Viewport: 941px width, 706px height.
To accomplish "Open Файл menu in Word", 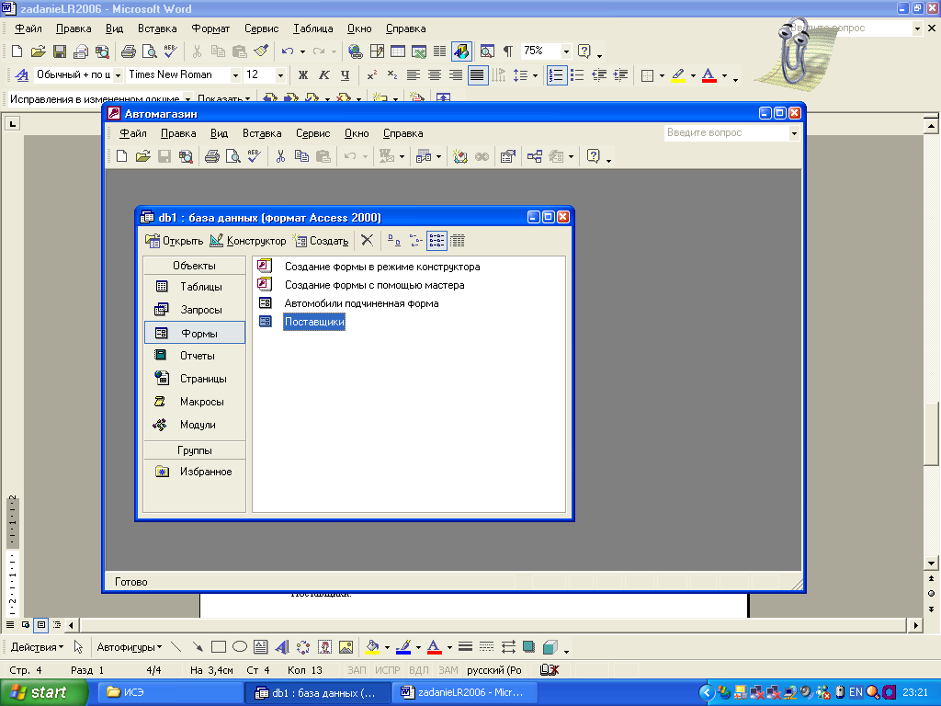I will coord(28,28).
